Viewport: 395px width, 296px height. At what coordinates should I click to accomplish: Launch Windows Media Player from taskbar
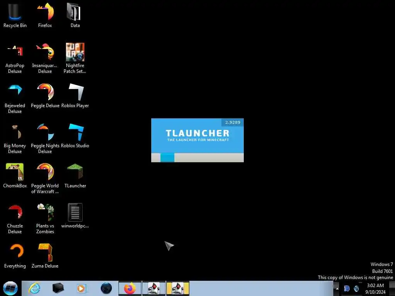tap(81, 288)
